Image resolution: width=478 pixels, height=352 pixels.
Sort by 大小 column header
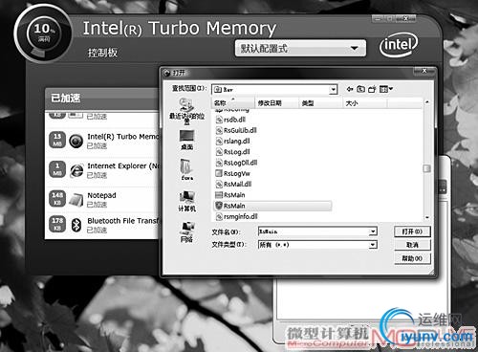(365, 103)
